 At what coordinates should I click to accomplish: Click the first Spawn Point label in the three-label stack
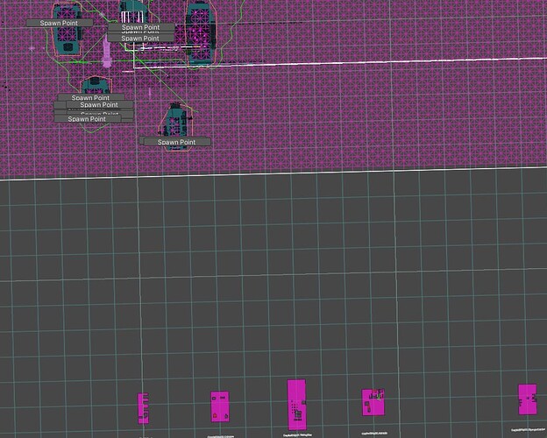pyautogui.click(x=141, y=27)
